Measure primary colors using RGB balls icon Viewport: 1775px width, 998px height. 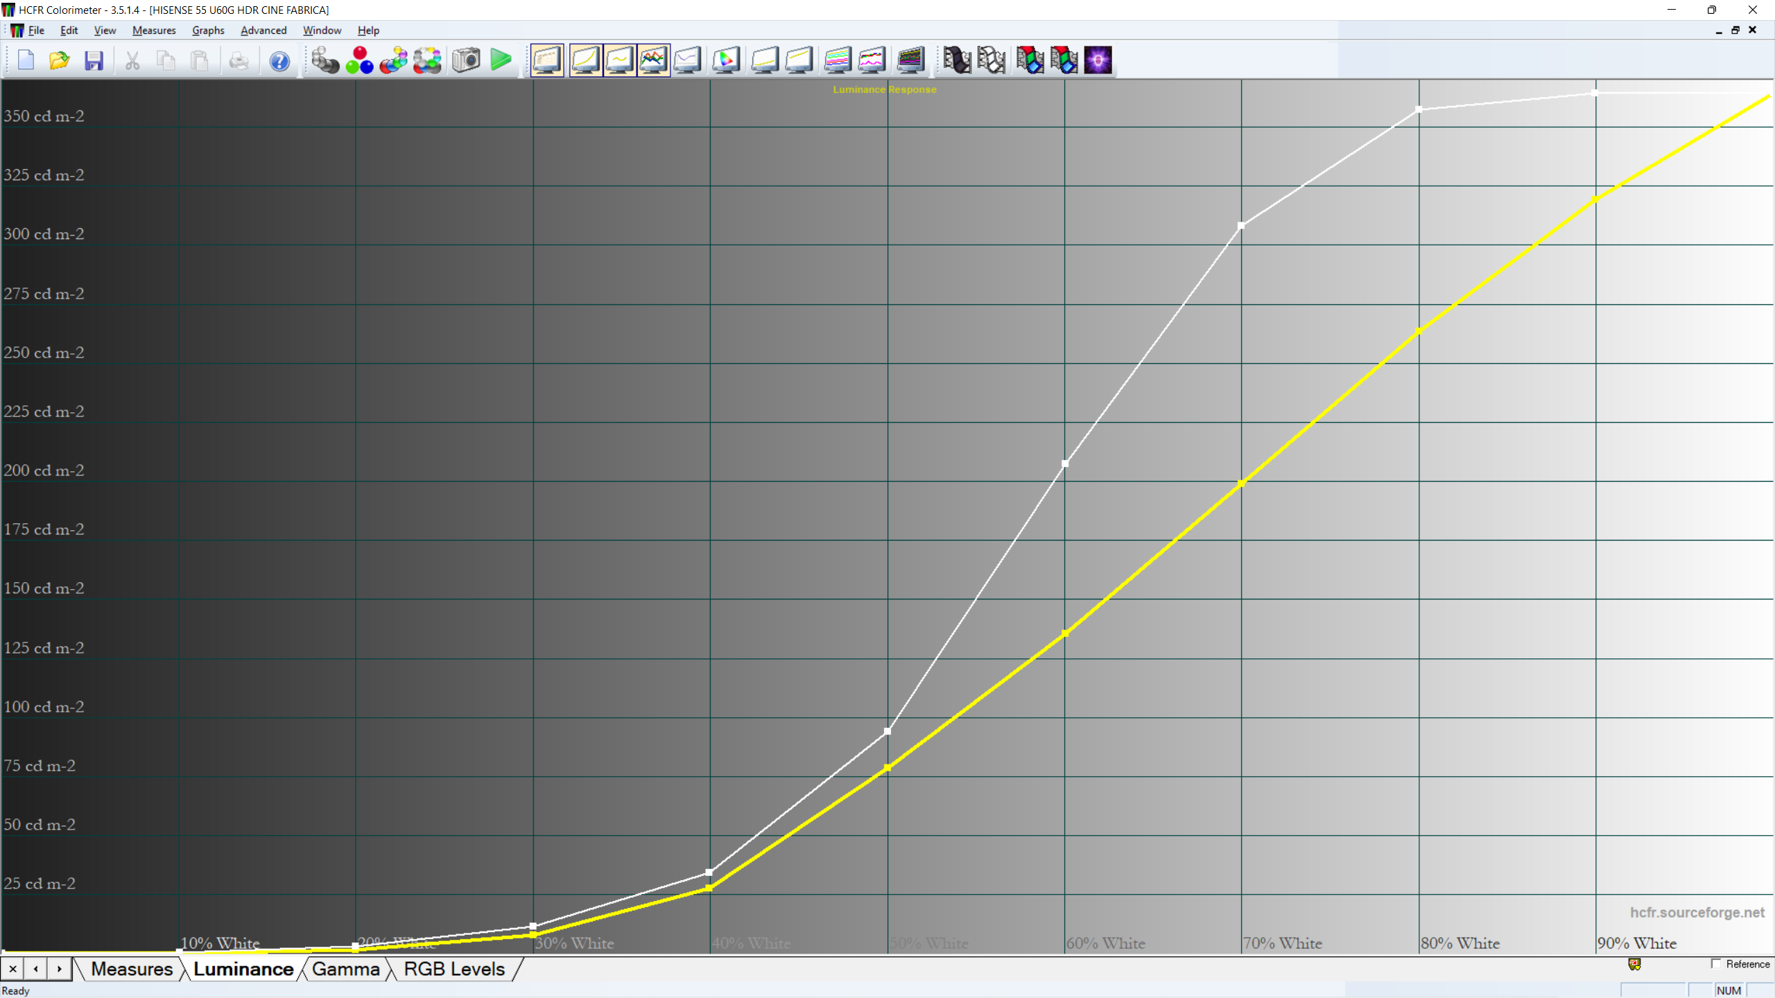point(359,60)
